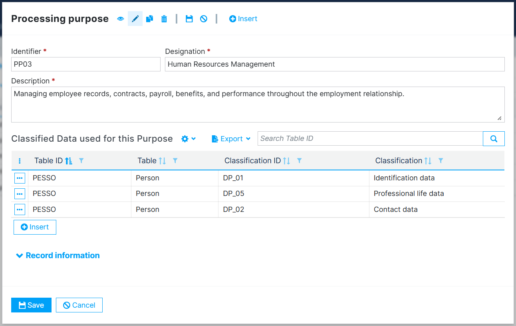Click the top Insert toolbar button

coord(243,19)
